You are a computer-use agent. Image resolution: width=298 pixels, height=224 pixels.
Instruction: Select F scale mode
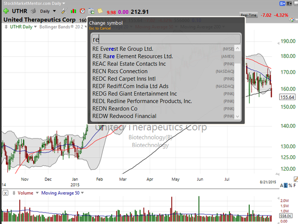tap(295, 186)
